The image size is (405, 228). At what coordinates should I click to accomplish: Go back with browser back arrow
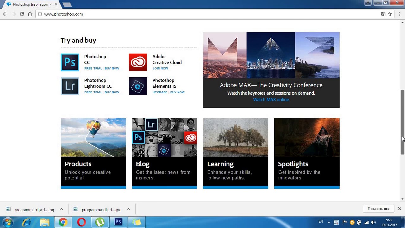tap(5, 14)
